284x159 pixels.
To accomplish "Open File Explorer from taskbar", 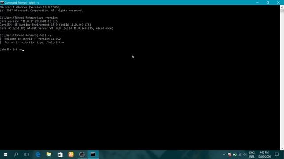I will [49, 155].
